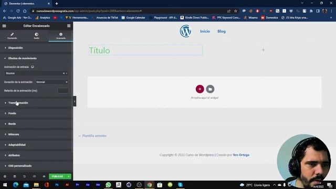Expand the Fondo section
This screenshot has height=189, width=336.
[x=36, y=113]
